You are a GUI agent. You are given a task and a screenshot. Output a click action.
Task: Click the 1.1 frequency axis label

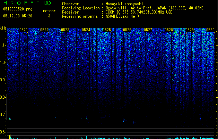click(x=2, y=45)
